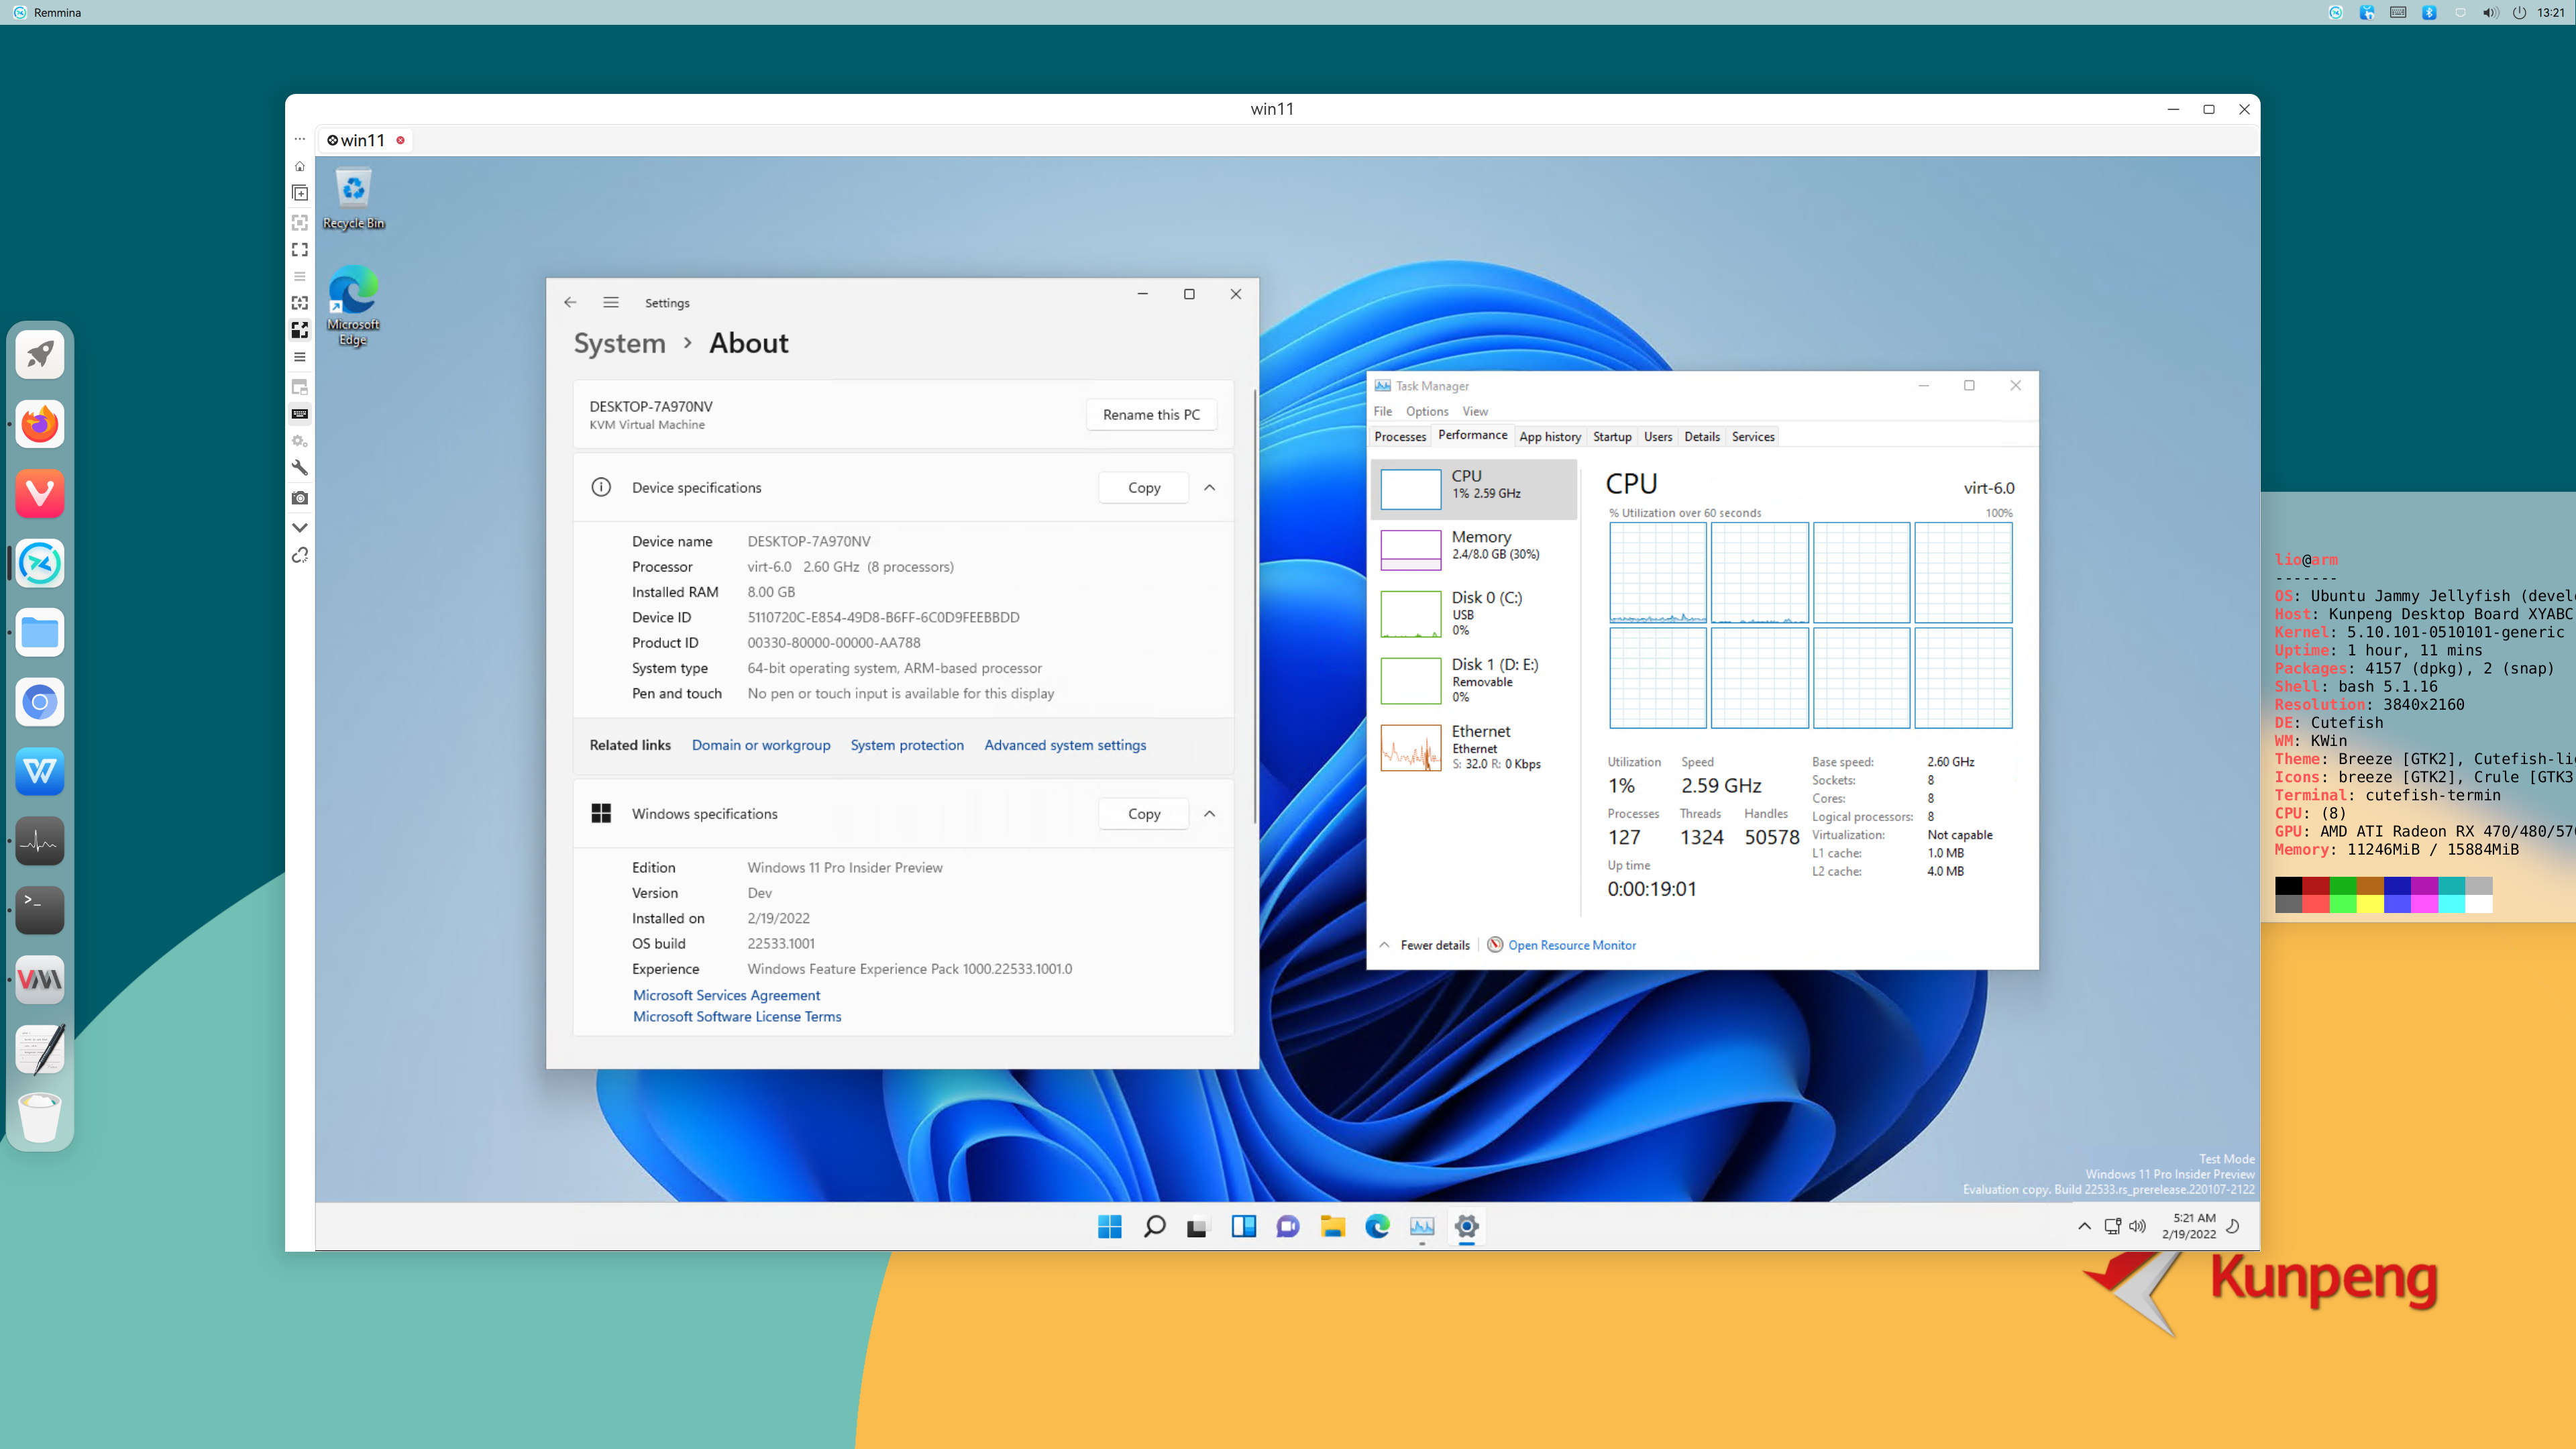Open File Explorer on Windows taskbar

(x=1332, y=1226)
